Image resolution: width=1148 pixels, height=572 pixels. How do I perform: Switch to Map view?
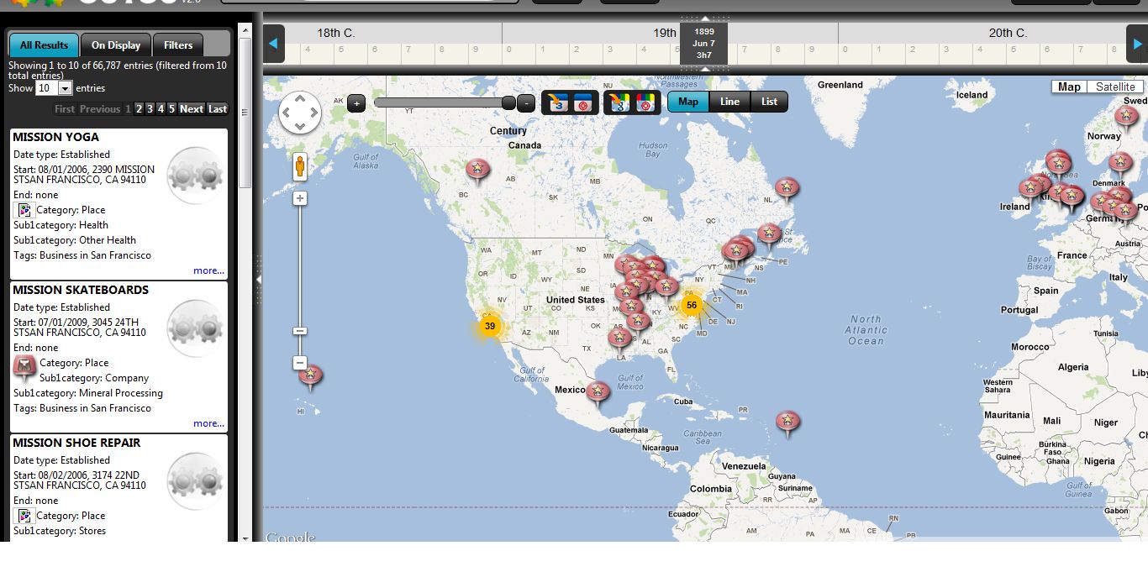pos(688,102)
